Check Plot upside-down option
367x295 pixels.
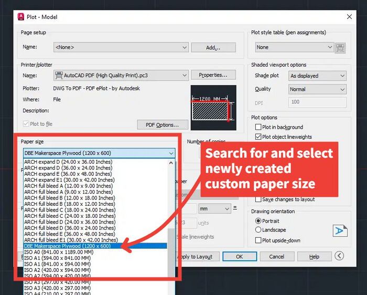click(x=258, y=240)
